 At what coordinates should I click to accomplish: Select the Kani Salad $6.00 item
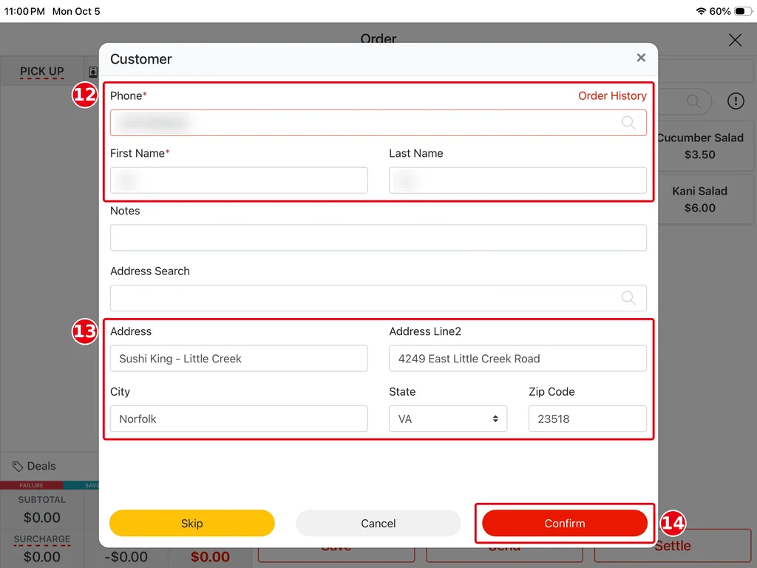705,199
